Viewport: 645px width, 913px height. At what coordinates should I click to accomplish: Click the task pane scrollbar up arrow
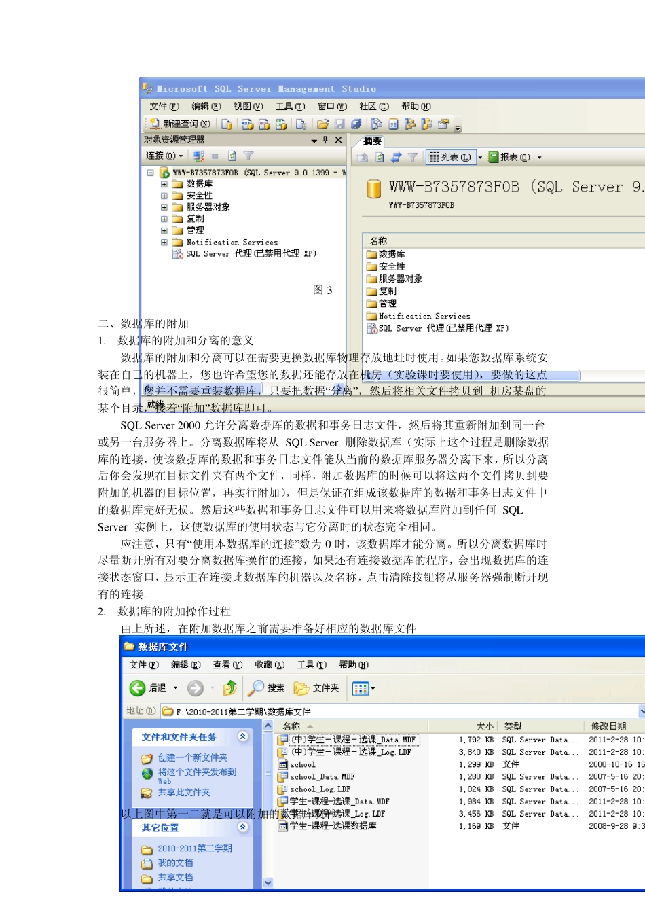(268, 726)
